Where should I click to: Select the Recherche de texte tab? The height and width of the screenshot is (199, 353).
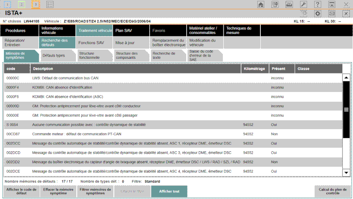click(x=169, y=56)
